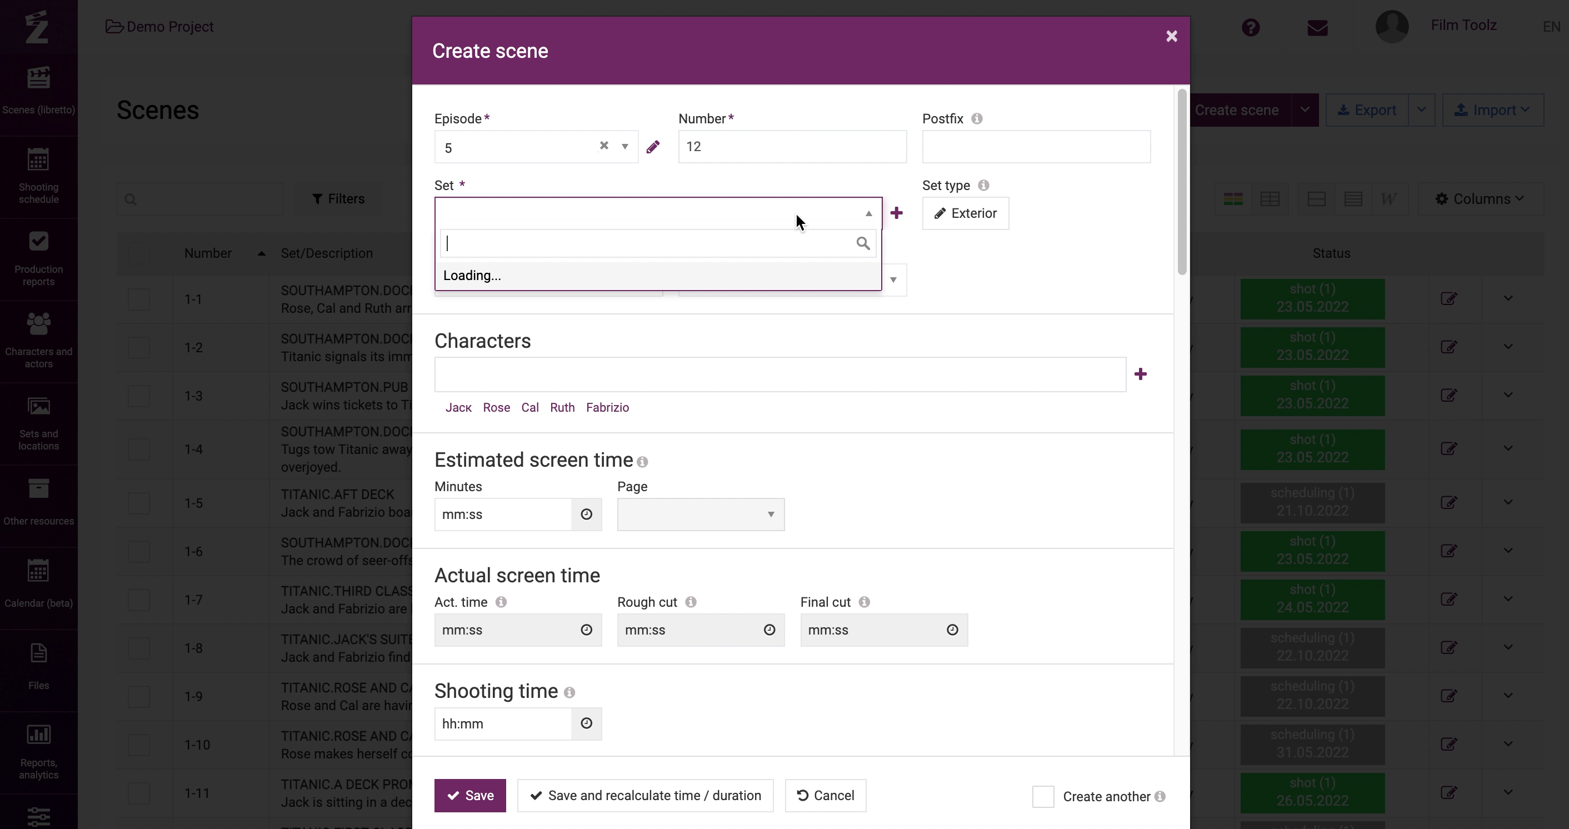
Task: Edit scene 1-1 row icon
Action: tap(1449, 298)
